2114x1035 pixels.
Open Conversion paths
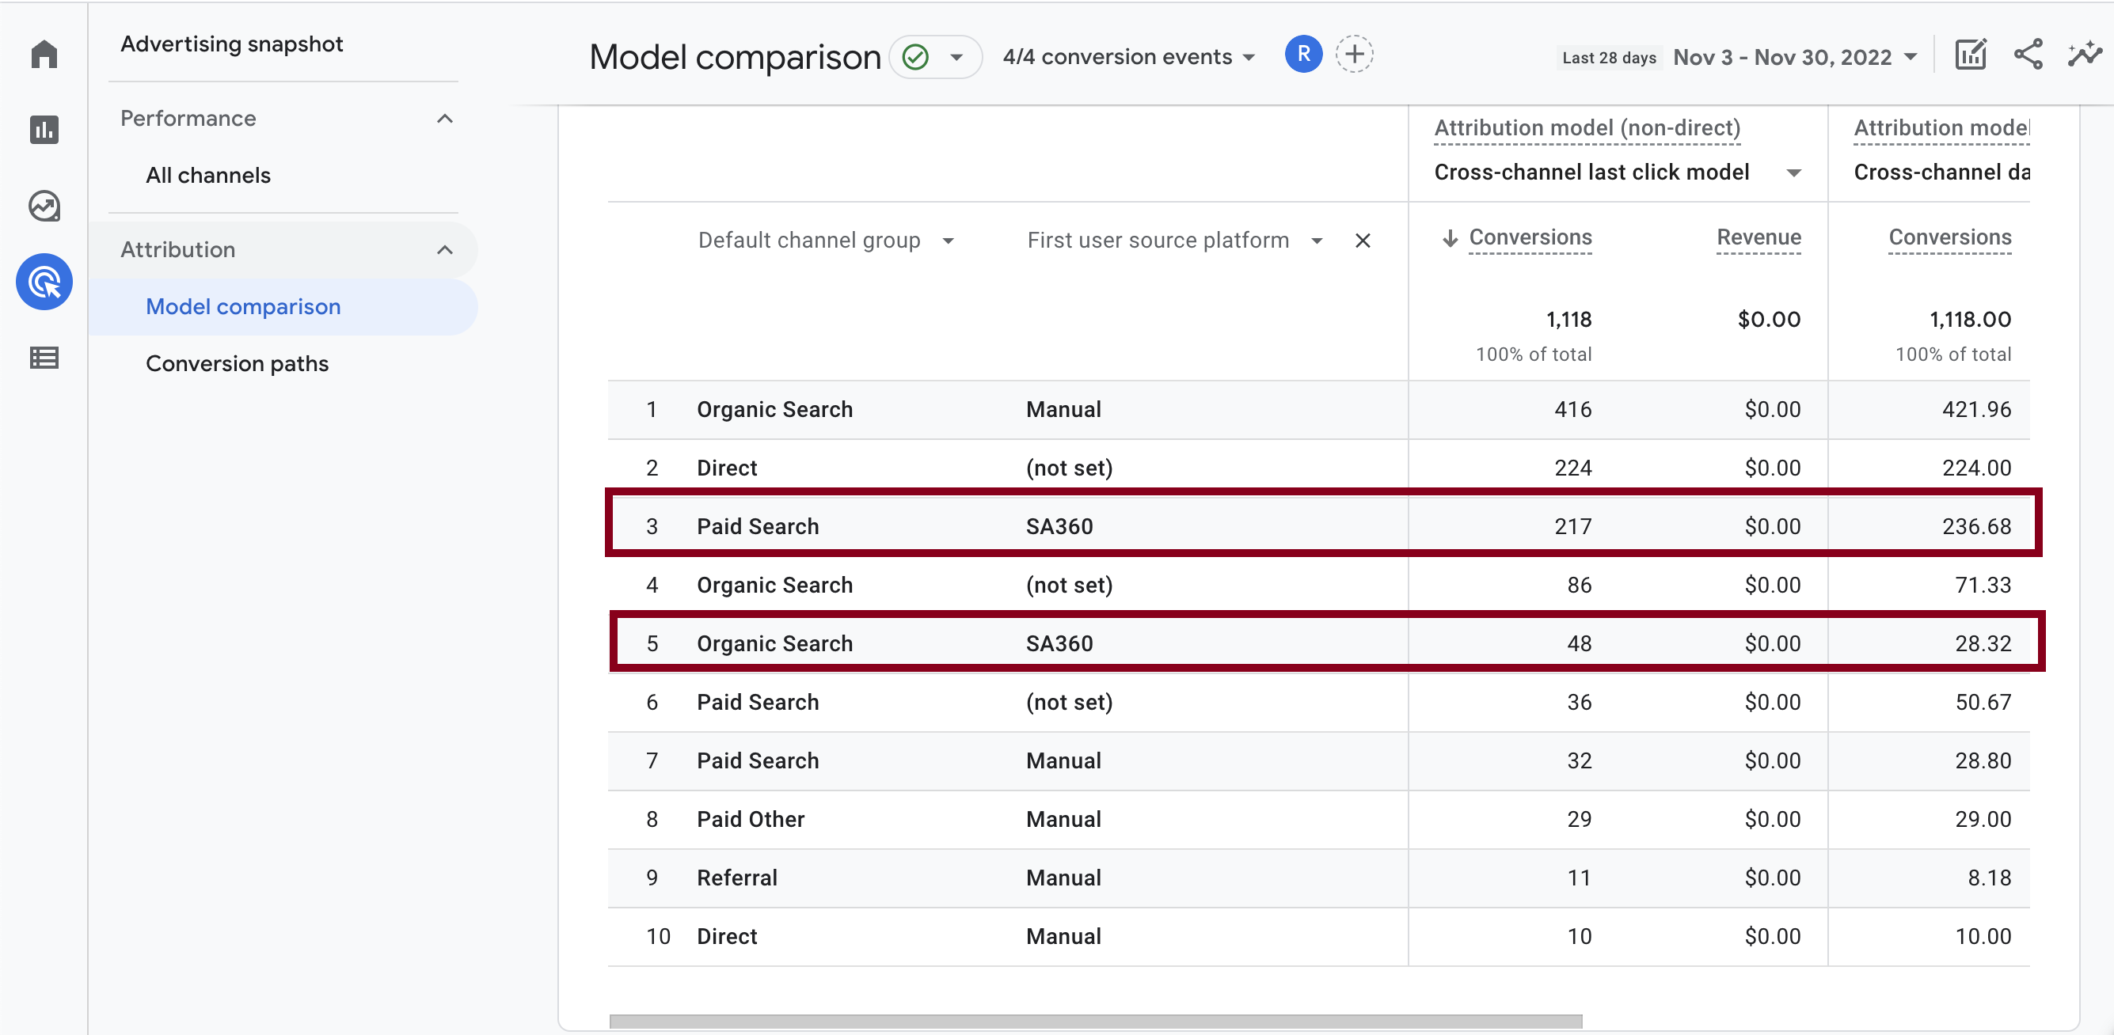[x=238, y=364]
